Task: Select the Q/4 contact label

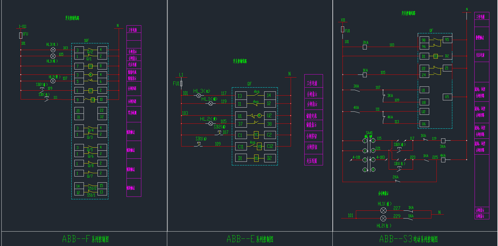Action: point(91,130)
